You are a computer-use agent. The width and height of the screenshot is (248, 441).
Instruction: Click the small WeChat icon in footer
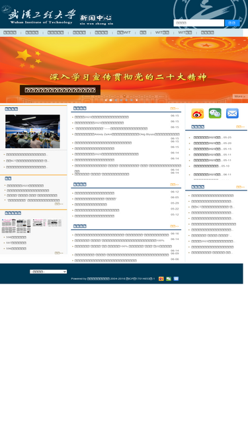click(169, 279)
